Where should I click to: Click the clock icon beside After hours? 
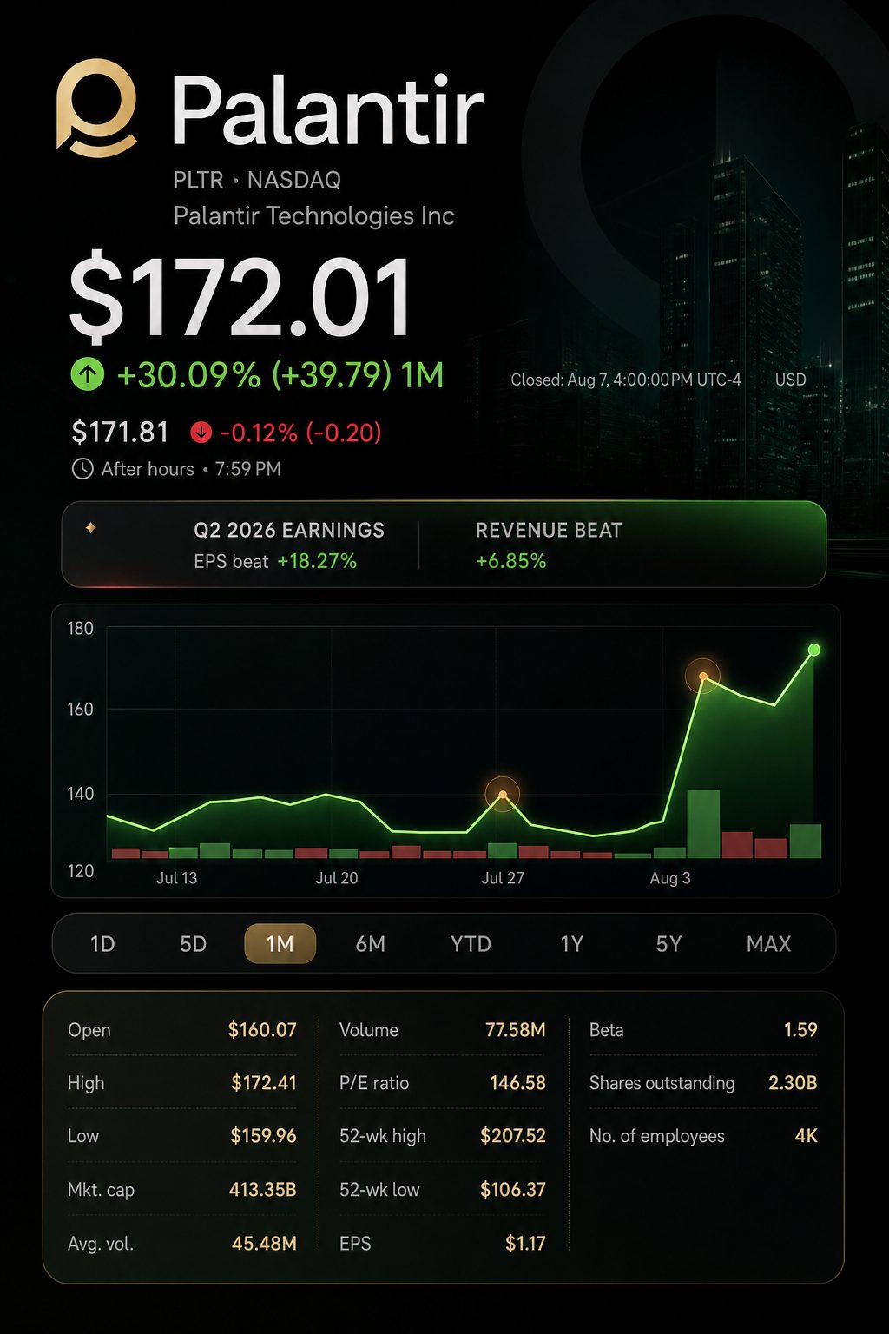point(82,469)
